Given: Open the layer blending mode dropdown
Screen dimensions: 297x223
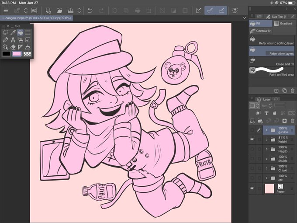Looking at the screenshot, I should [x=267, y=106].
